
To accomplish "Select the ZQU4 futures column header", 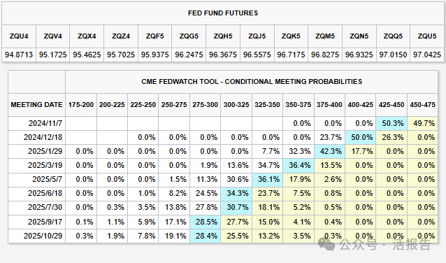I will (x=19, y=36).
